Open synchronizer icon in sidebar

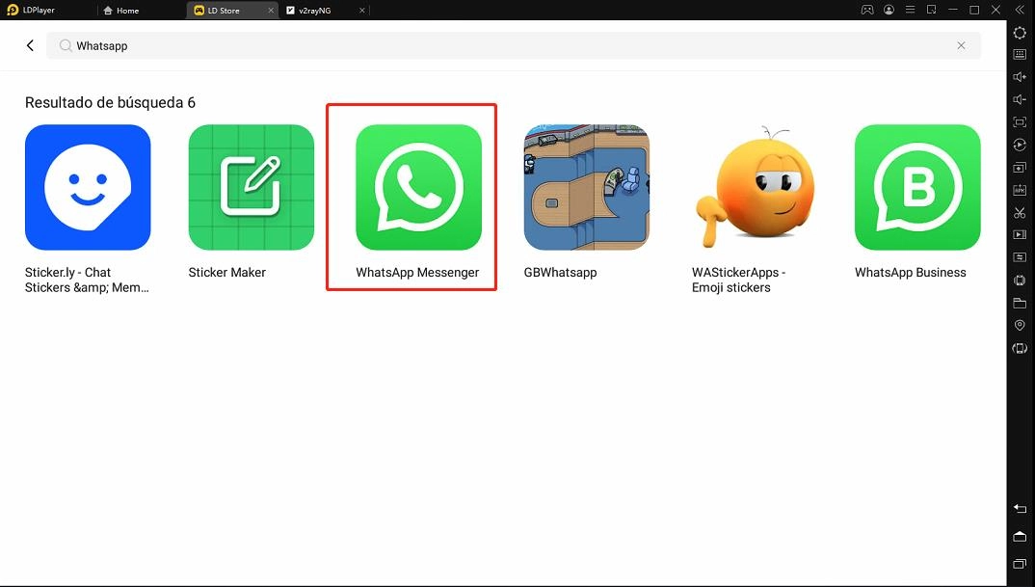tap(1020, 256)
